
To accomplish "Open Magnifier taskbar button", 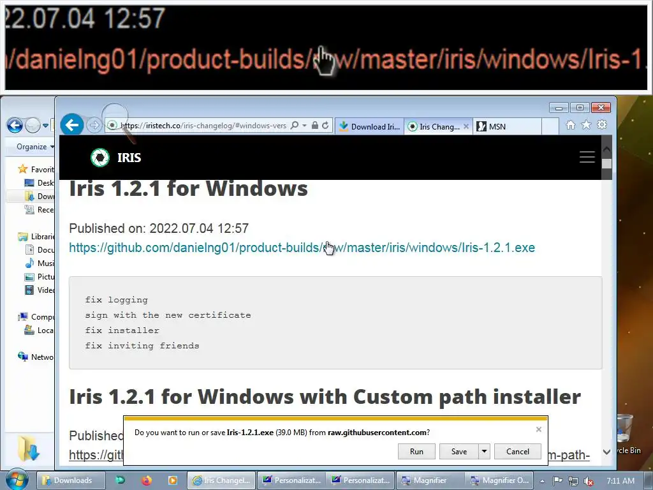I will click(x=429, y=480).
